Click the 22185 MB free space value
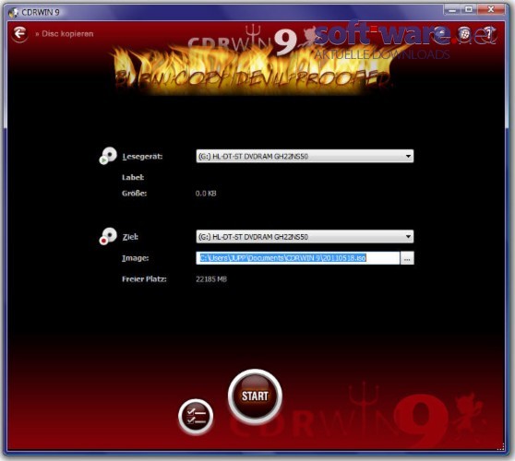Viewport: 515px width, 461px height. pos(211,279)
